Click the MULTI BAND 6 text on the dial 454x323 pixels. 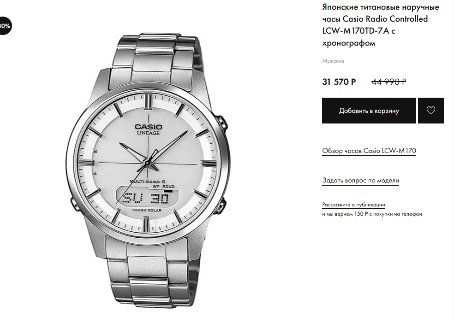click(147, 182)
